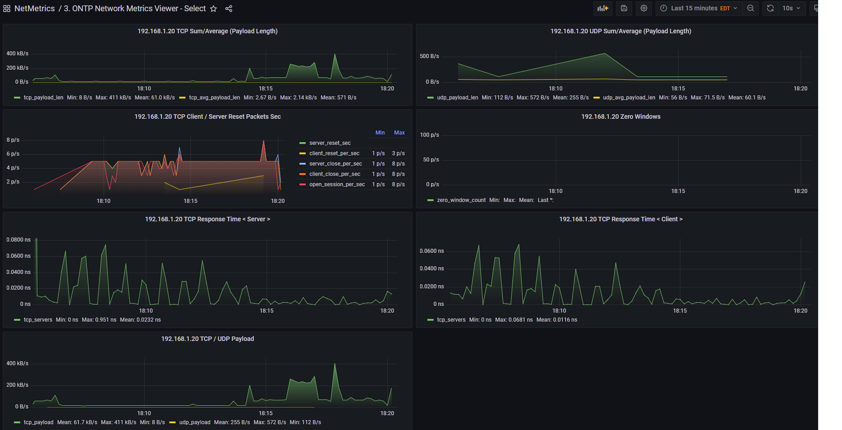Refresh the dashboard

(770, 8)
